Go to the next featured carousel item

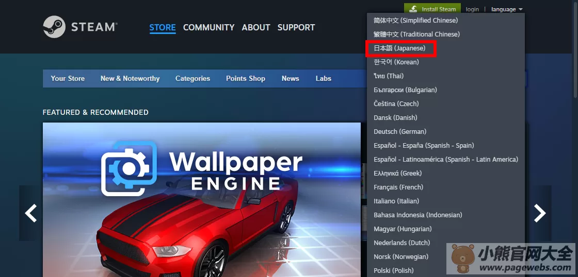[540, 213]
